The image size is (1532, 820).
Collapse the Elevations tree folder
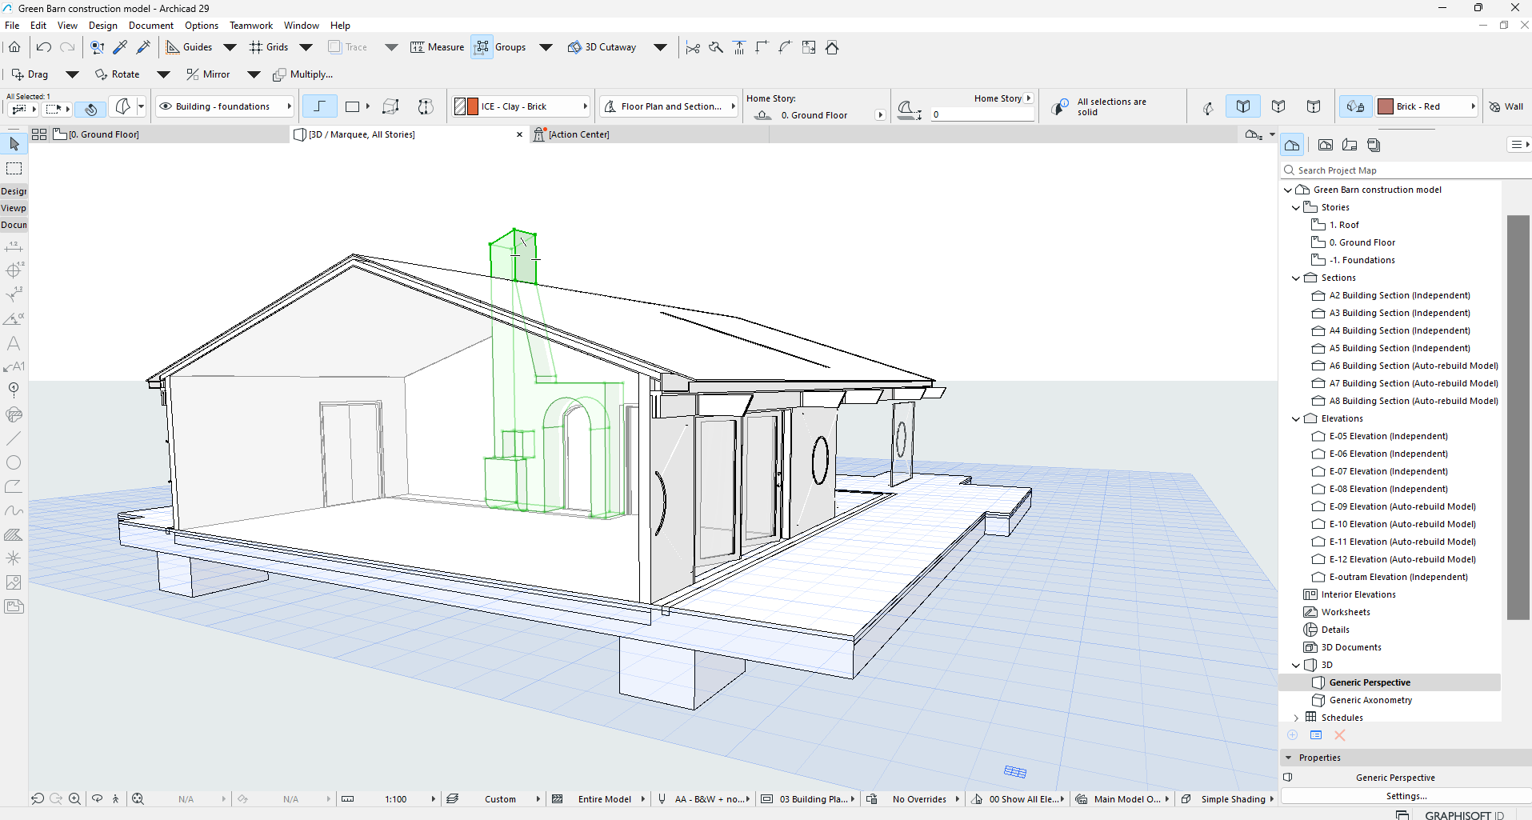click(1296, 418)
